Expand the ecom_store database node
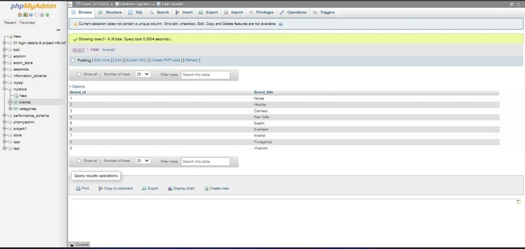525x249 pixels. pyautogui.click(x=5, y=63)
